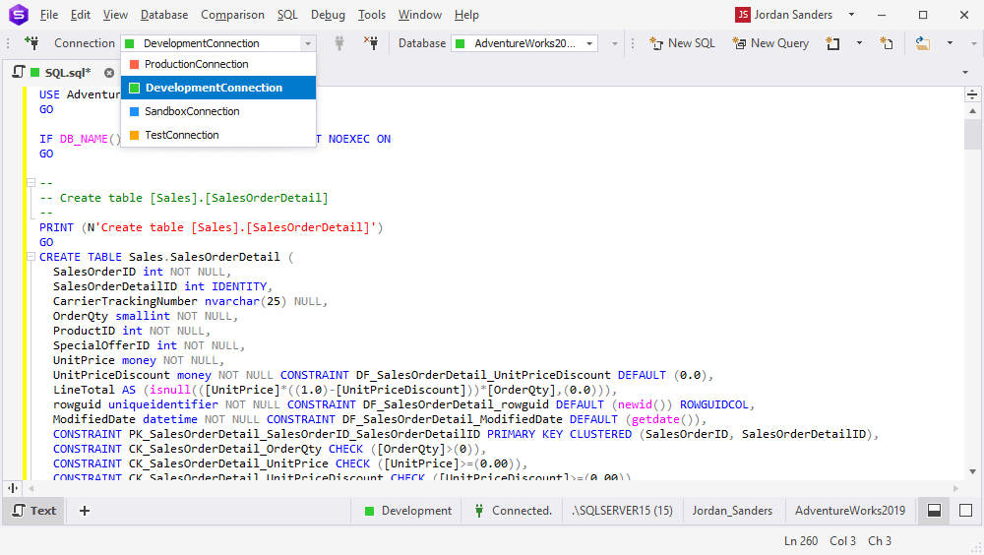Choose SandboxConnection from the list

pos(218,111)
